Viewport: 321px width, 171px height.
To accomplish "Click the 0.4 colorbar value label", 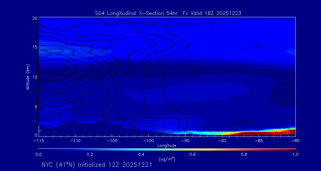I will coord(141,154).
